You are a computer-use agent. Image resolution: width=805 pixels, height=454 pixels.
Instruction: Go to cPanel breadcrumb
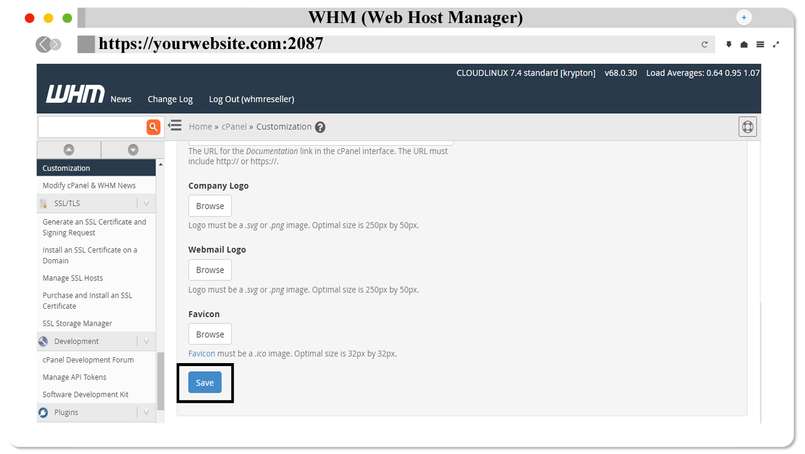(x=234, y=126)
